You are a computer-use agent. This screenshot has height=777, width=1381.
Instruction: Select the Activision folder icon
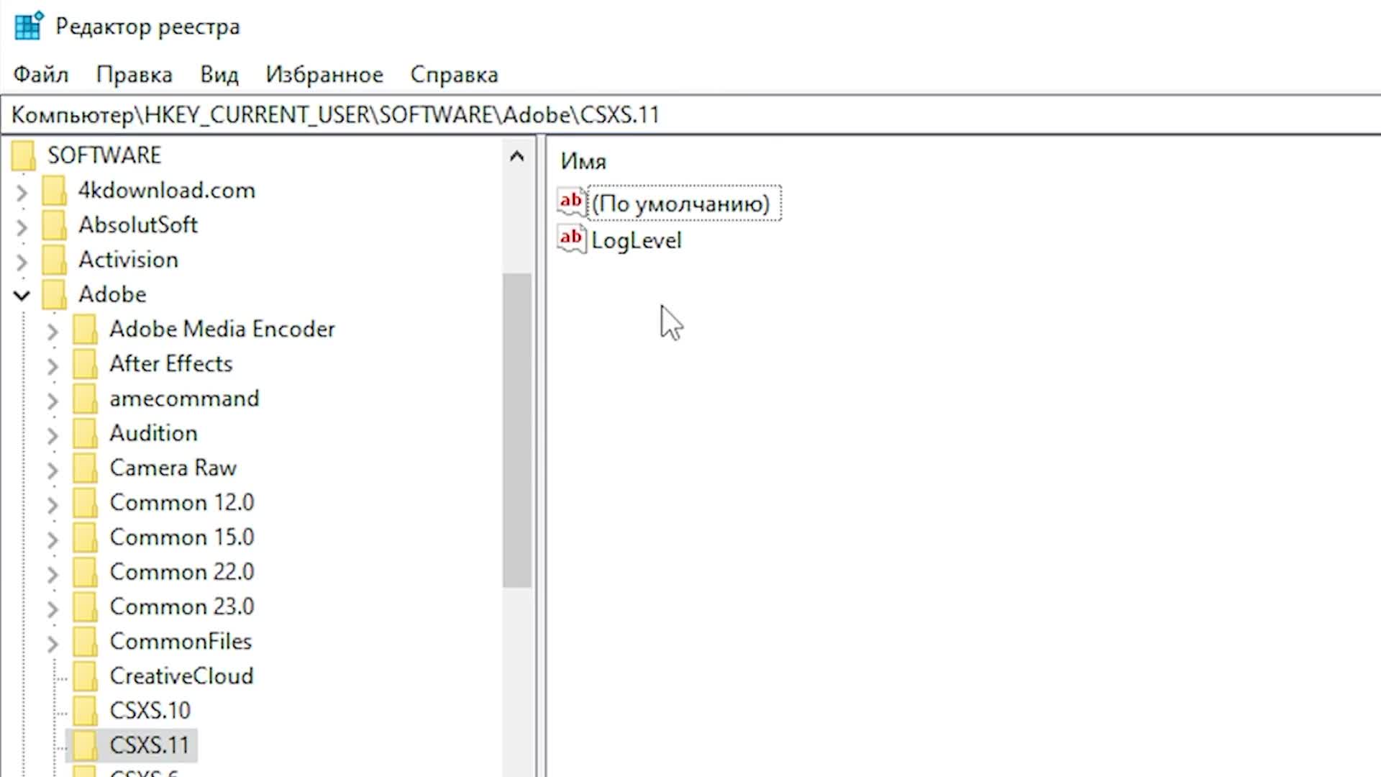(54, 260)
